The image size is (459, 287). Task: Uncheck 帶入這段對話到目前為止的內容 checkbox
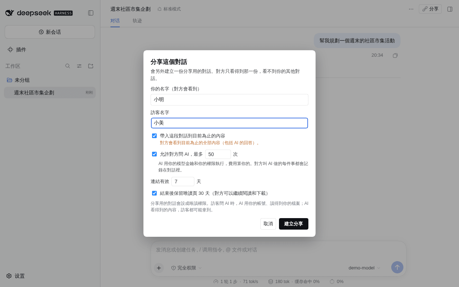click(x=154, y=136)
